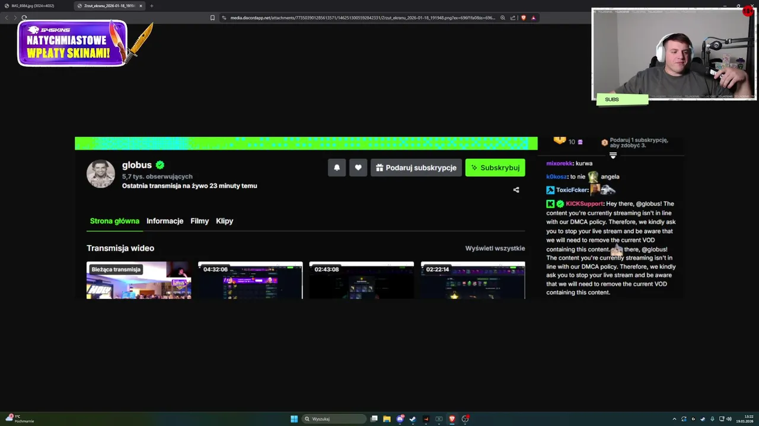Click mixorekk username in chat

click(x=559, y=163)
